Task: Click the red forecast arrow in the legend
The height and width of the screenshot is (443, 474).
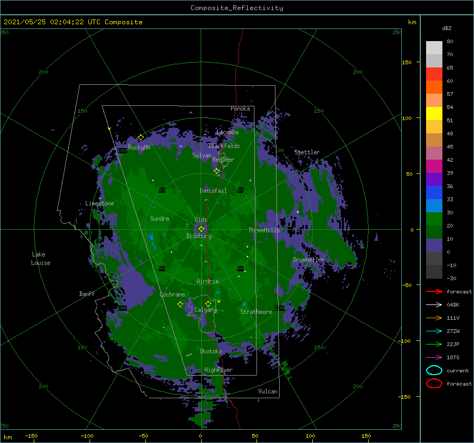Action: (434, 291)
